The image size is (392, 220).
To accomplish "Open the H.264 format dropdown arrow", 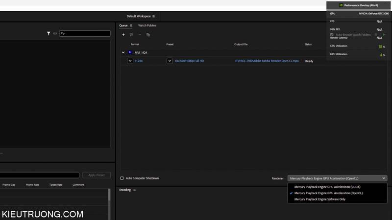I will pos(130,61).
